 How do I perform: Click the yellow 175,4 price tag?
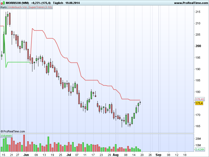[199, 103]
